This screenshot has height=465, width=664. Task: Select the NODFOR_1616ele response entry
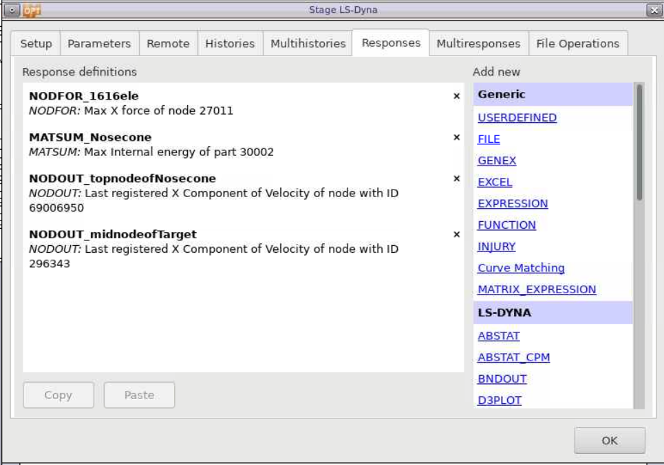pyautogui.click(x=243, y=103)
